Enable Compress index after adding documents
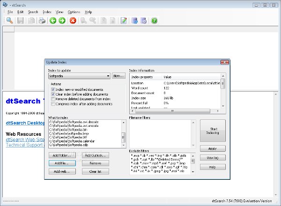The height and width of the screenshot is (206, 281). point(53,104)
